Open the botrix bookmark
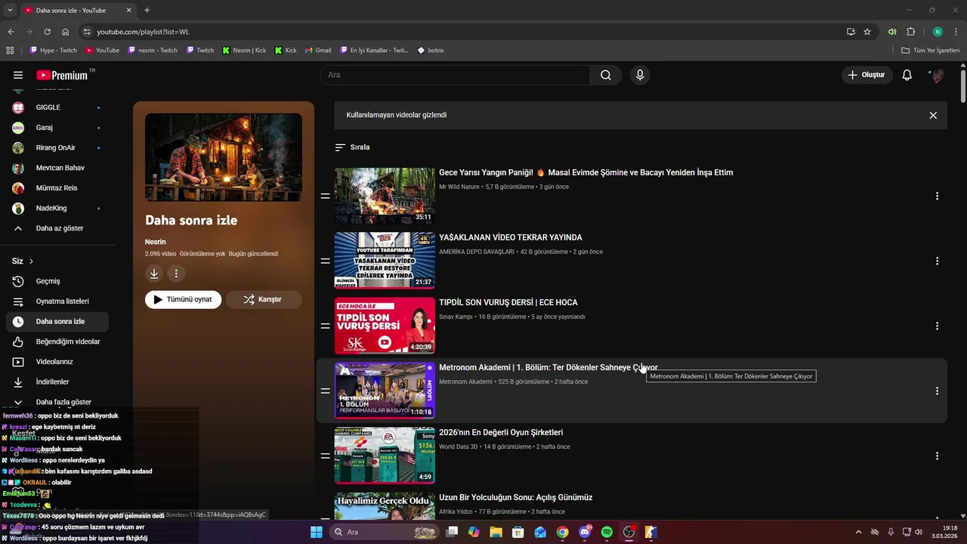 tap(431, 50)
